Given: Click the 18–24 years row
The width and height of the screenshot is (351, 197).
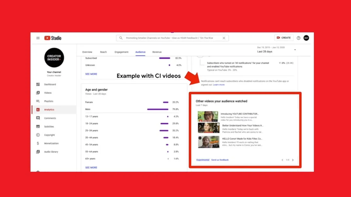Looking at the screenshot, I should [x=132, y=123].
